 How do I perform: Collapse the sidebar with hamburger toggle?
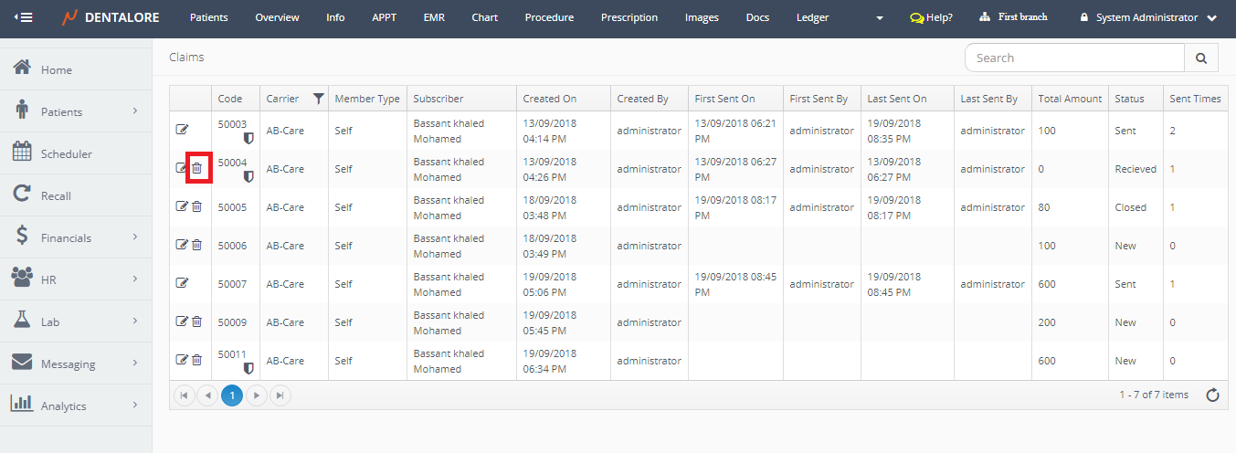pos(23,17)
